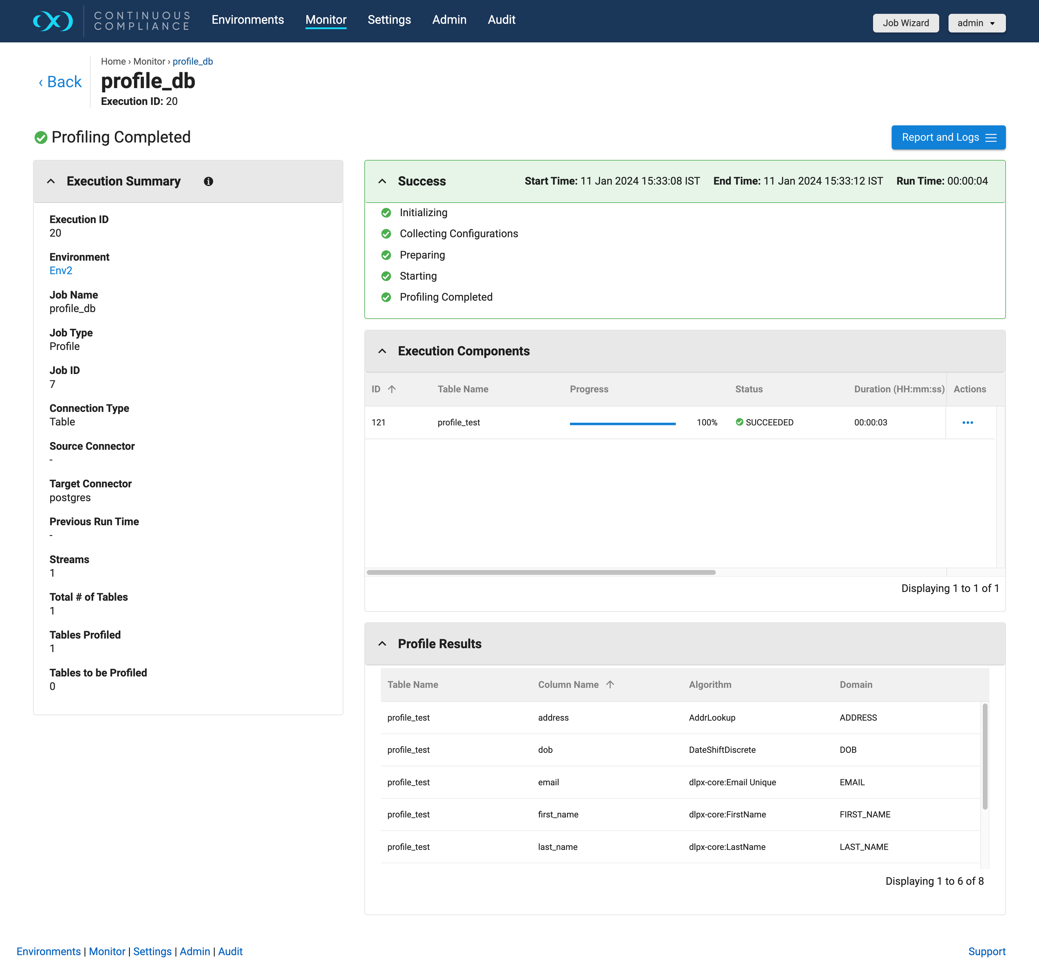Switch to the Environments menu item

point(248,20)
